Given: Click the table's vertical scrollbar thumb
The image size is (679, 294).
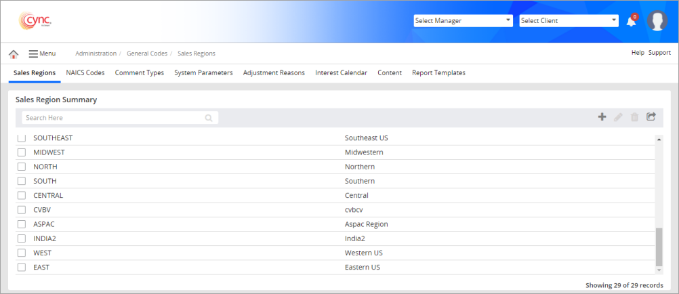Looking at the screenshot, I should pos(659,247).
